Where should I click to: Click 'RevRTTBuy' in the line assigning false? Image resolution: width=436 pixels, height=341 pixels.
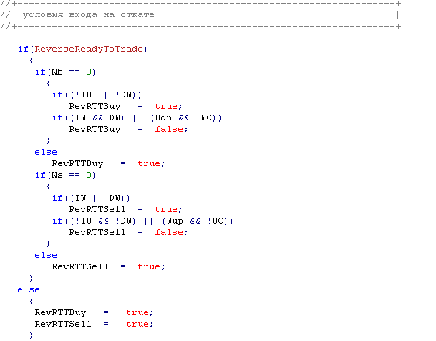95,130
